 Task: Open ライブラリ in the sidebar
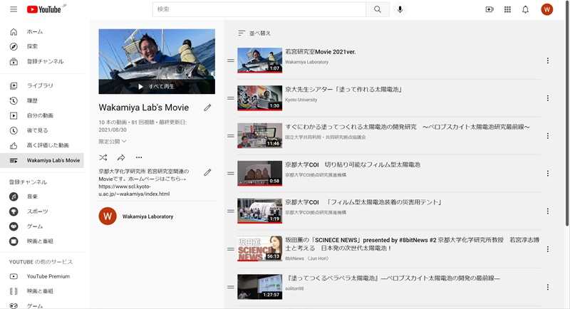pos(42,85)
